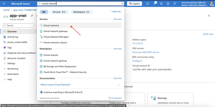Open the account avatar menu
The width and height of the screenshot is (215, 107).
pos(212,4)
